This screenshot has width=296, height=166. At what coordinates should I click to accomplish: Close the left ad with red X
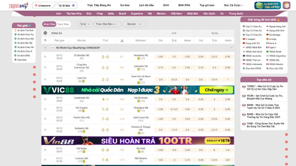pos(34,67)
